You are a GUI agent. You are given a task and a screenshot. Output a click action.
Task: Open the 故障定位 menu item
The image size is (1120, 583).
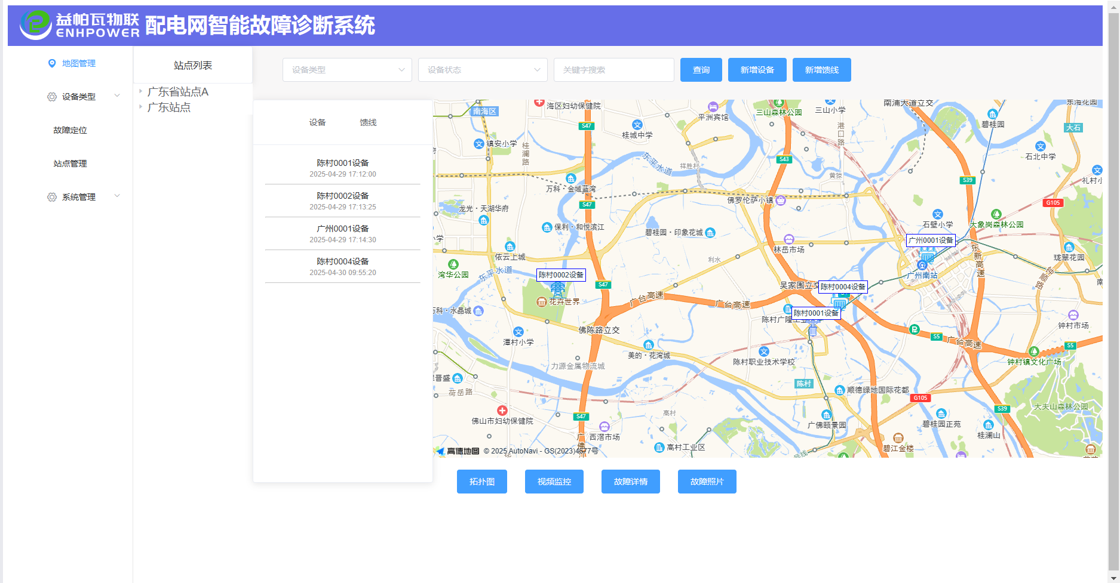(x=70, y=130)
